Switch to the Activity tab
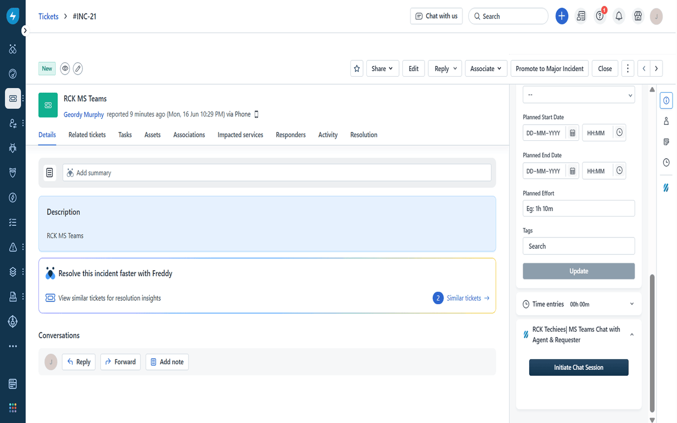The width and height of the screenshot is (677, 423). click(328, 135)
